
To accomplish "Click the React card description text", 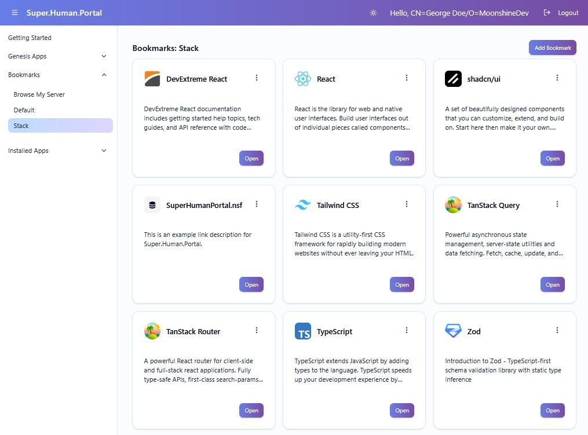I will [352, 118].
